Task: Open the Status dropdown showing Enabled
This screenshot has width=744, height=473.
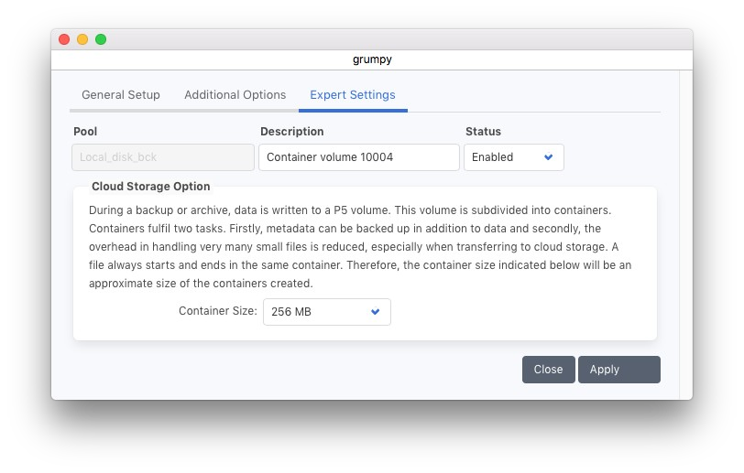Action: (513, 157)
